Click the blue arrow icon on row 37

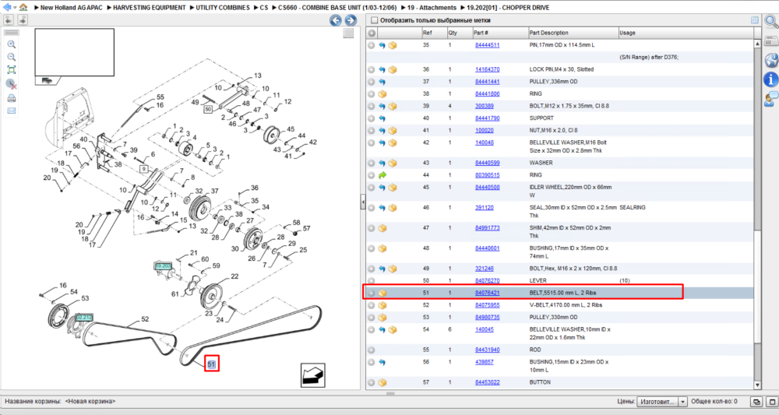click(382, 82)
